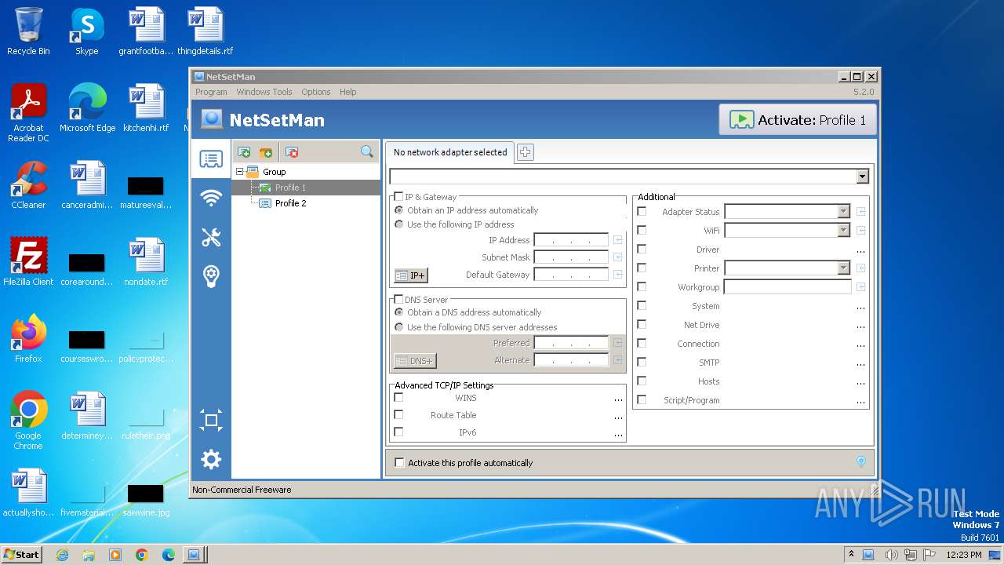Select Use the following IP address
1004x565 pixels.
[398, 224]
